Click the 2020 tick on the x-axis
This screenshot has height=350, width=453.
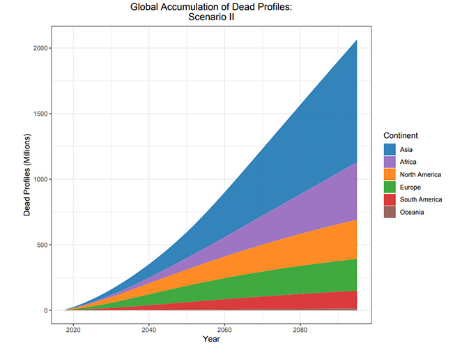click(x=72, y=329)
